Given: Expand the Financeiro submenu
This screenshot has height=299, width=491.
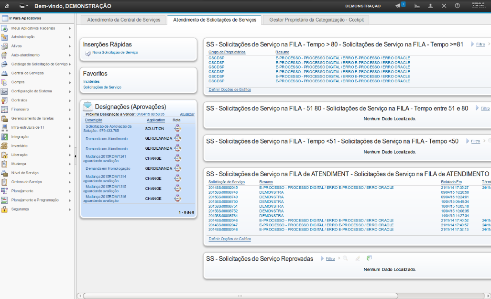Looking at the screenshot, I should click(20, 109).
